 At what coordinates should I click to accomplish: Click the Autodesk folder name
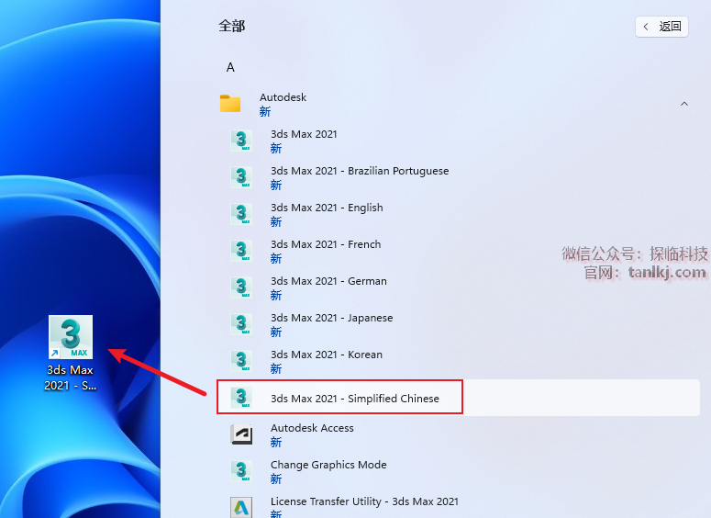pyautogui.click(x=283, y=97)
